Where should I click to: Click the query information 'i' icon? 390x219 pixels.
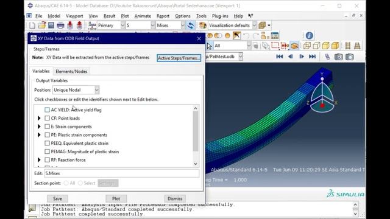[309, 35]
